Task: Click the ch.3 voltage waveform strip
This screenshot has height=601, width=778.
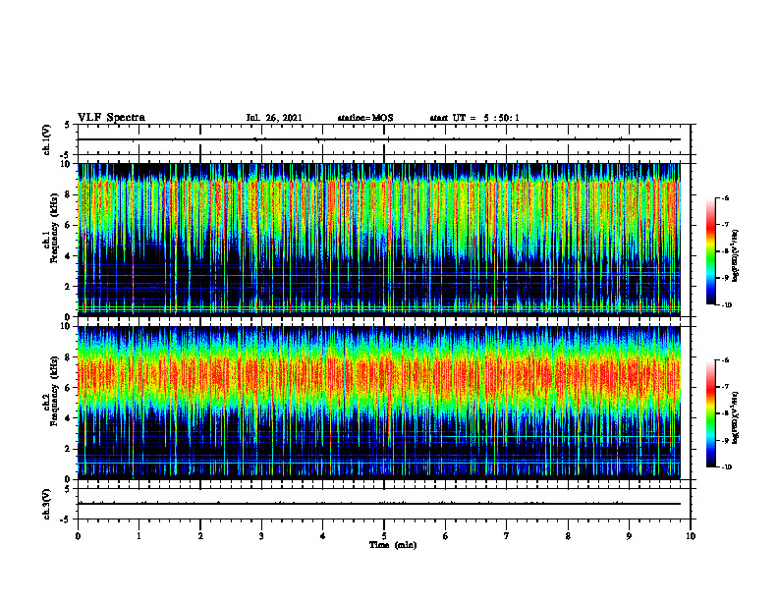Action: coord(384,504)
